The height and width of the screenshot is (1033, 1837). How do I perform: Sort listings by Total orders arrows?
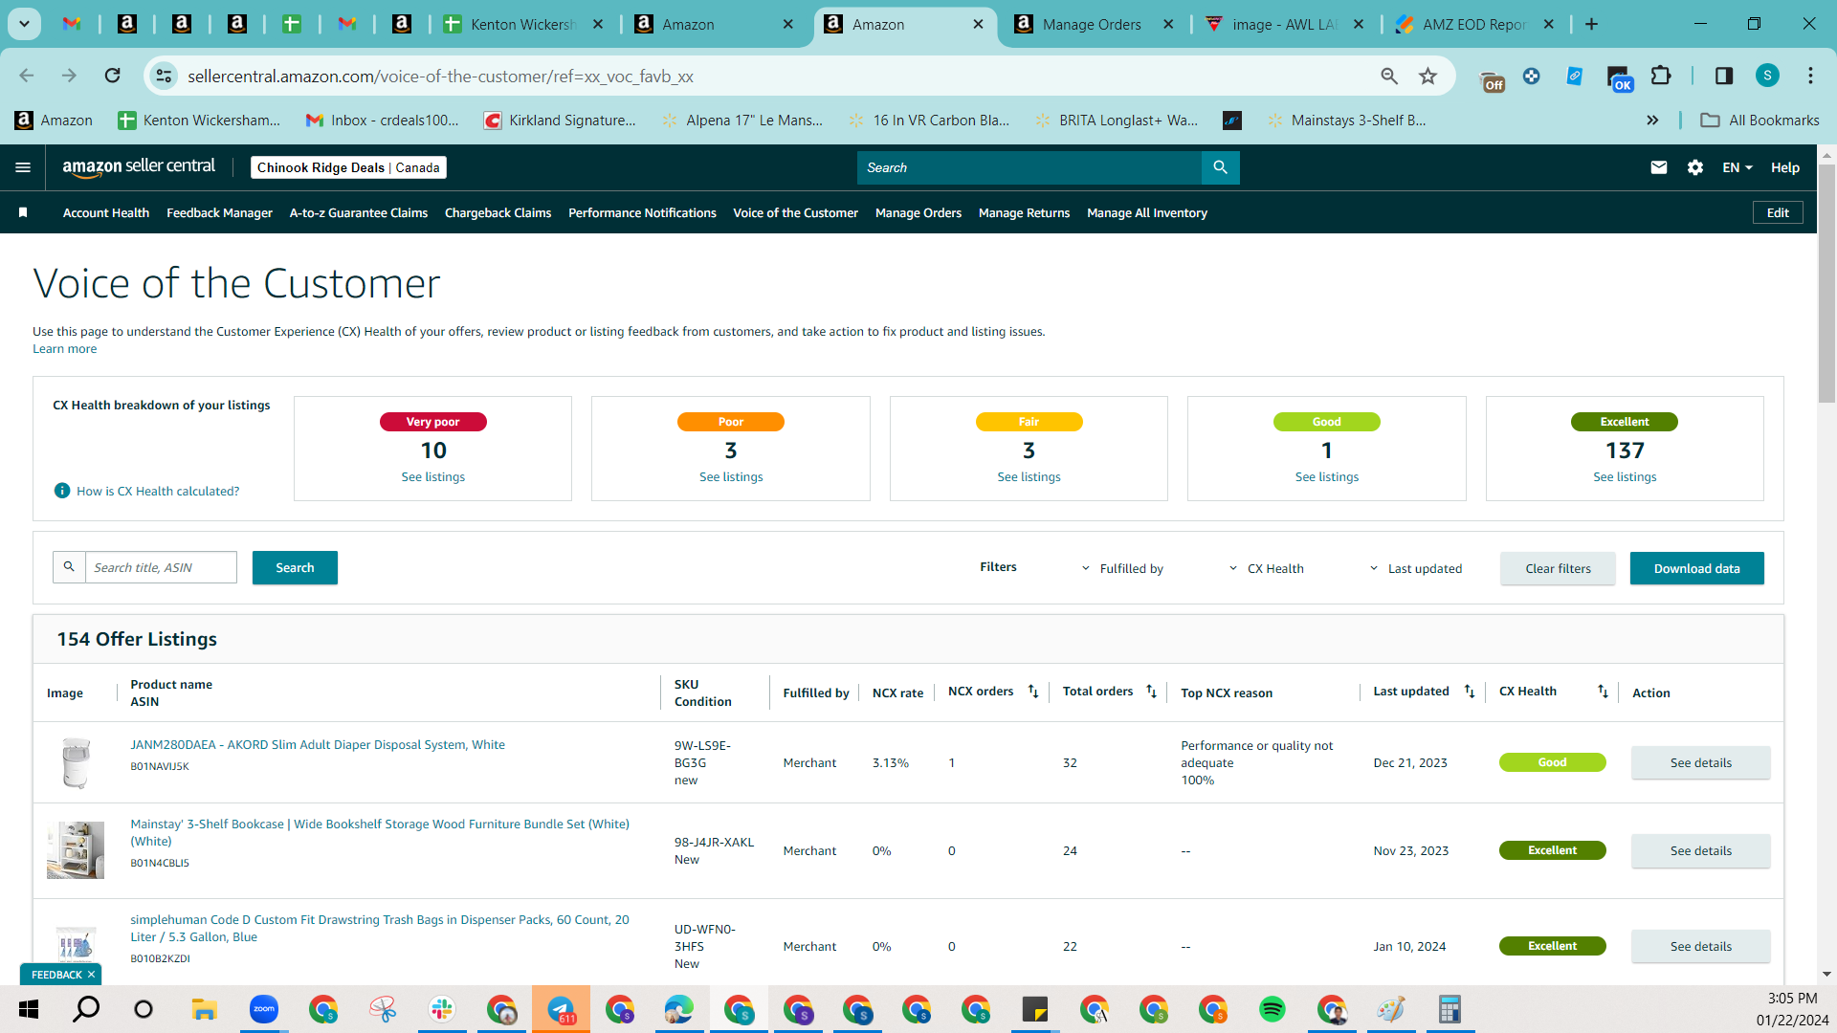tap(1151, 692)
